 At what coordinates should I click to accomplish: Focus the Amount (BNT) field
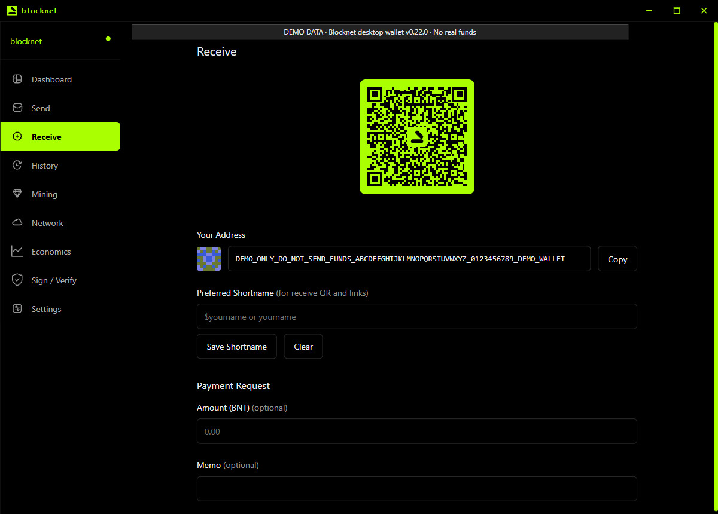(x=417, y=431)
